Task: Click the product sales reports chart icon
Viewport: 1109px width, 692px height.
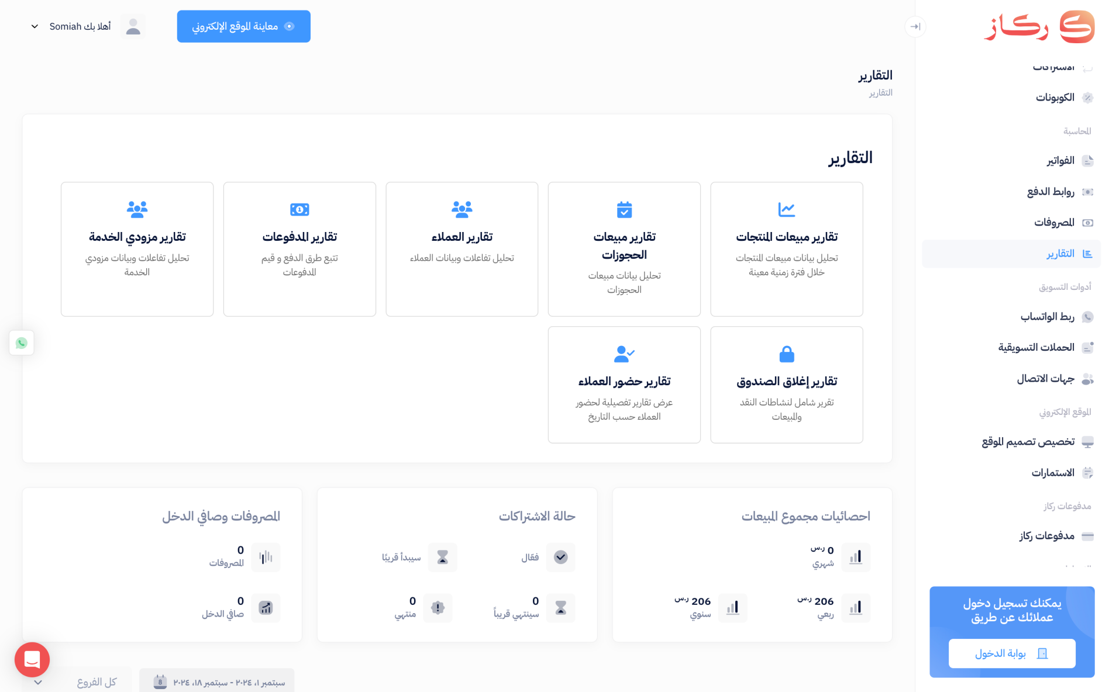Action: pyautogui.click(x=786, y=209)
